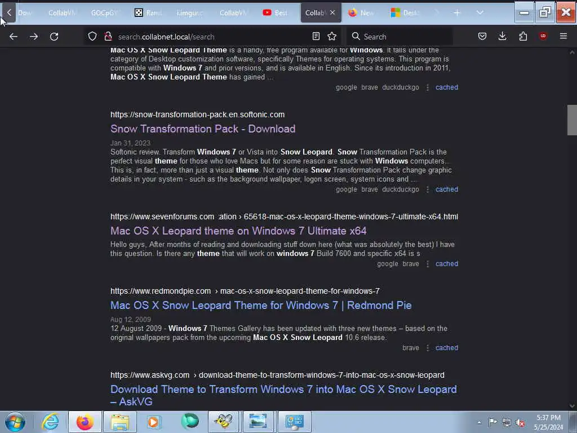This screenshot has height=433, width=577.
Task: Open Snow Transformation Pack - Download link
Action: pyautogui.click(x=203, y=129)
